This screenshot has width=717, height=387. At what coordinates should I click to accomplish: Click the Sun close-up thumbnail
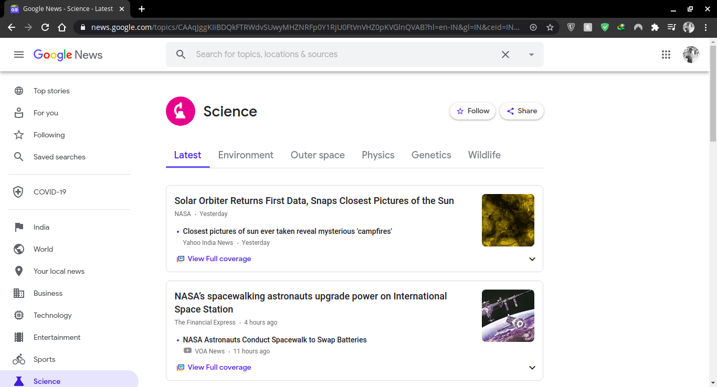point(508,220)
